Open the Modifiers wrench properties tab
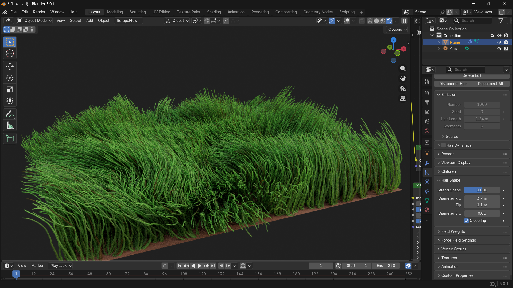Image resolution: width=513 pixels, height=288 pixels. (427, 163)
